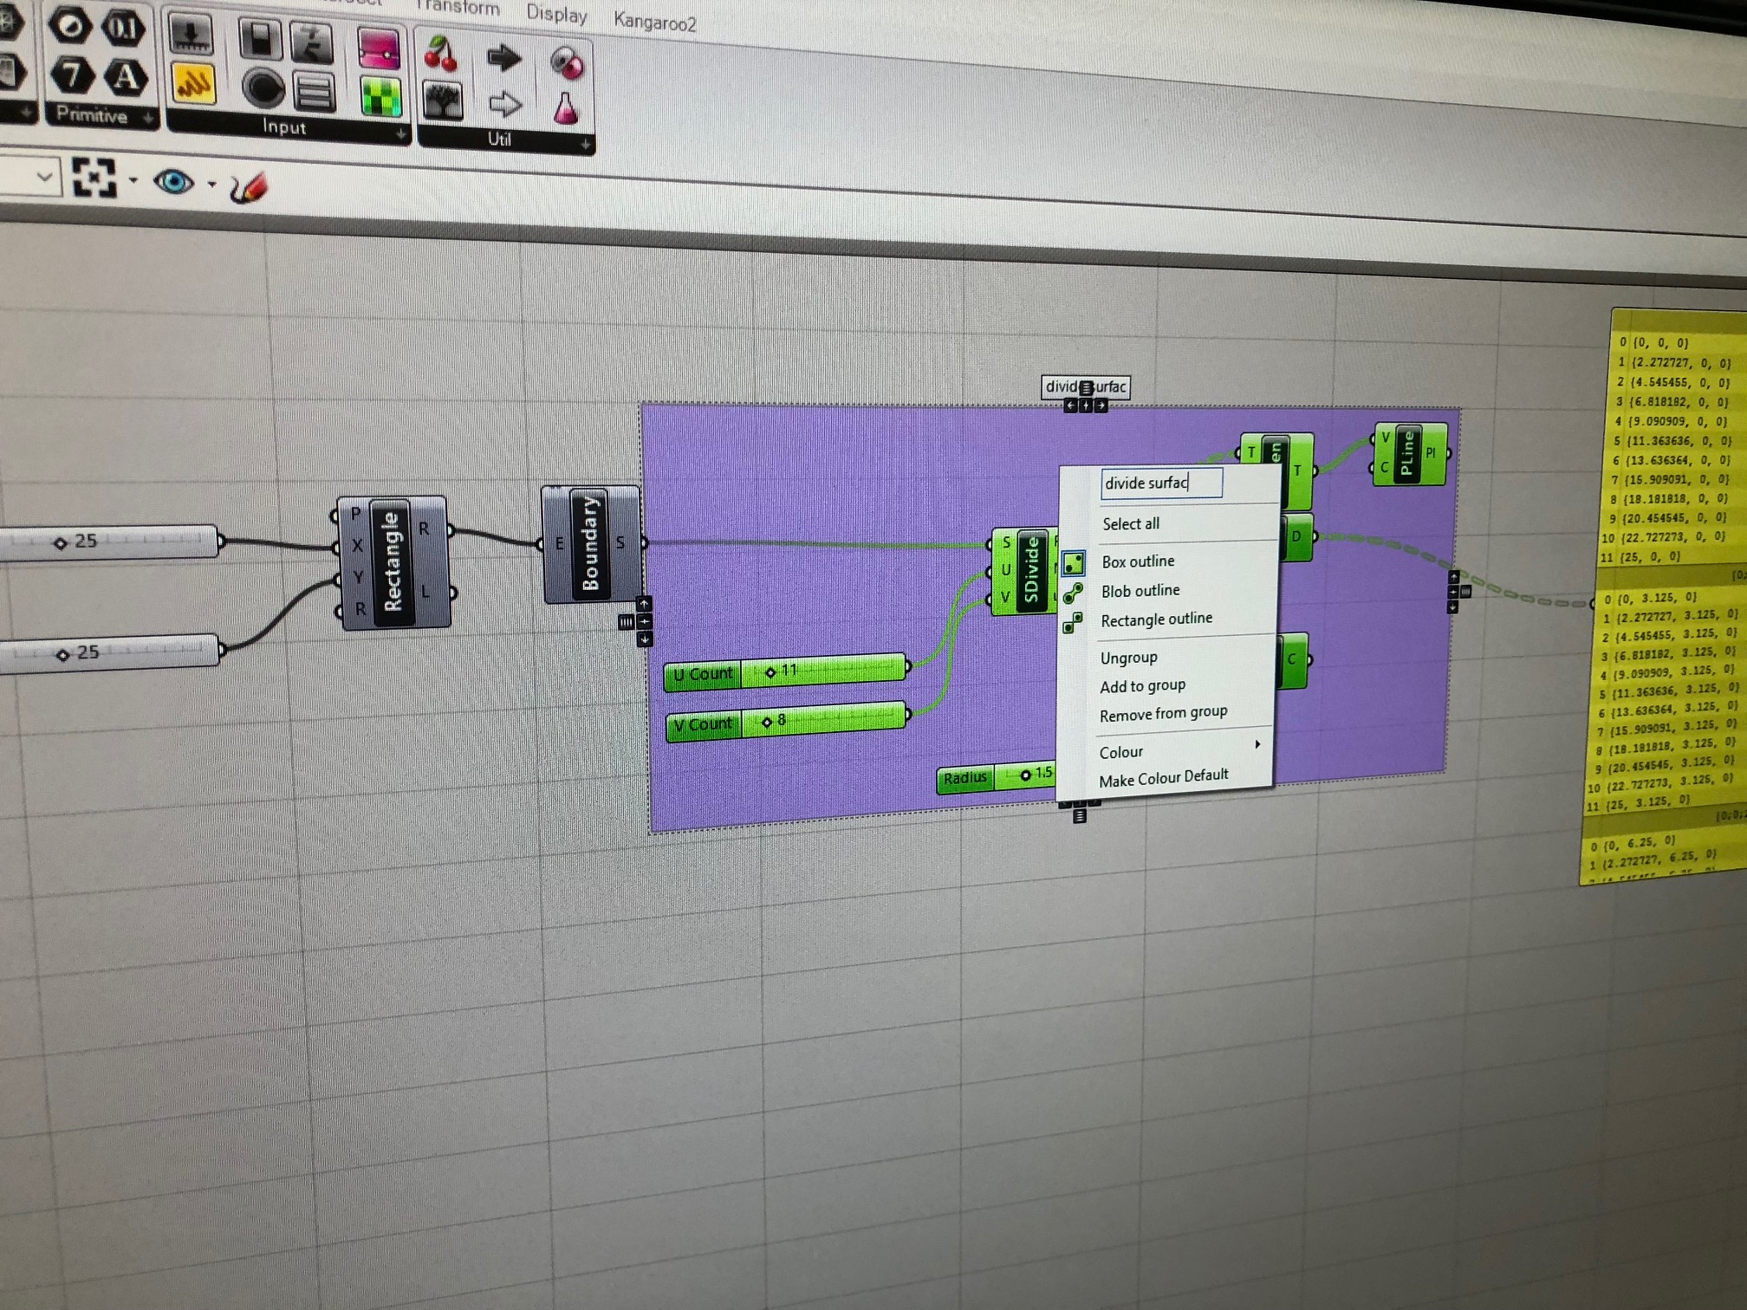The image size is (1747, 1310).
Task: Select the green Colour Swatch input icon
Action: (x=380, y=97)
